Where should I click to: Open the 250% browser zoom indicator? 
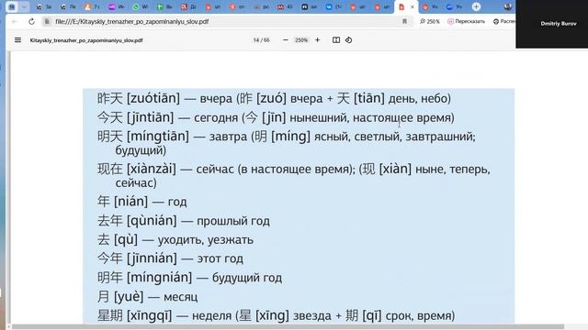tap(430, 22)
